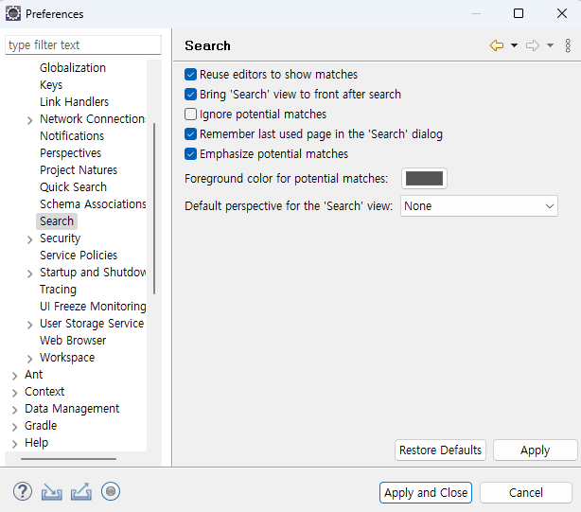Open Notifications preference page

coord(72,136)
